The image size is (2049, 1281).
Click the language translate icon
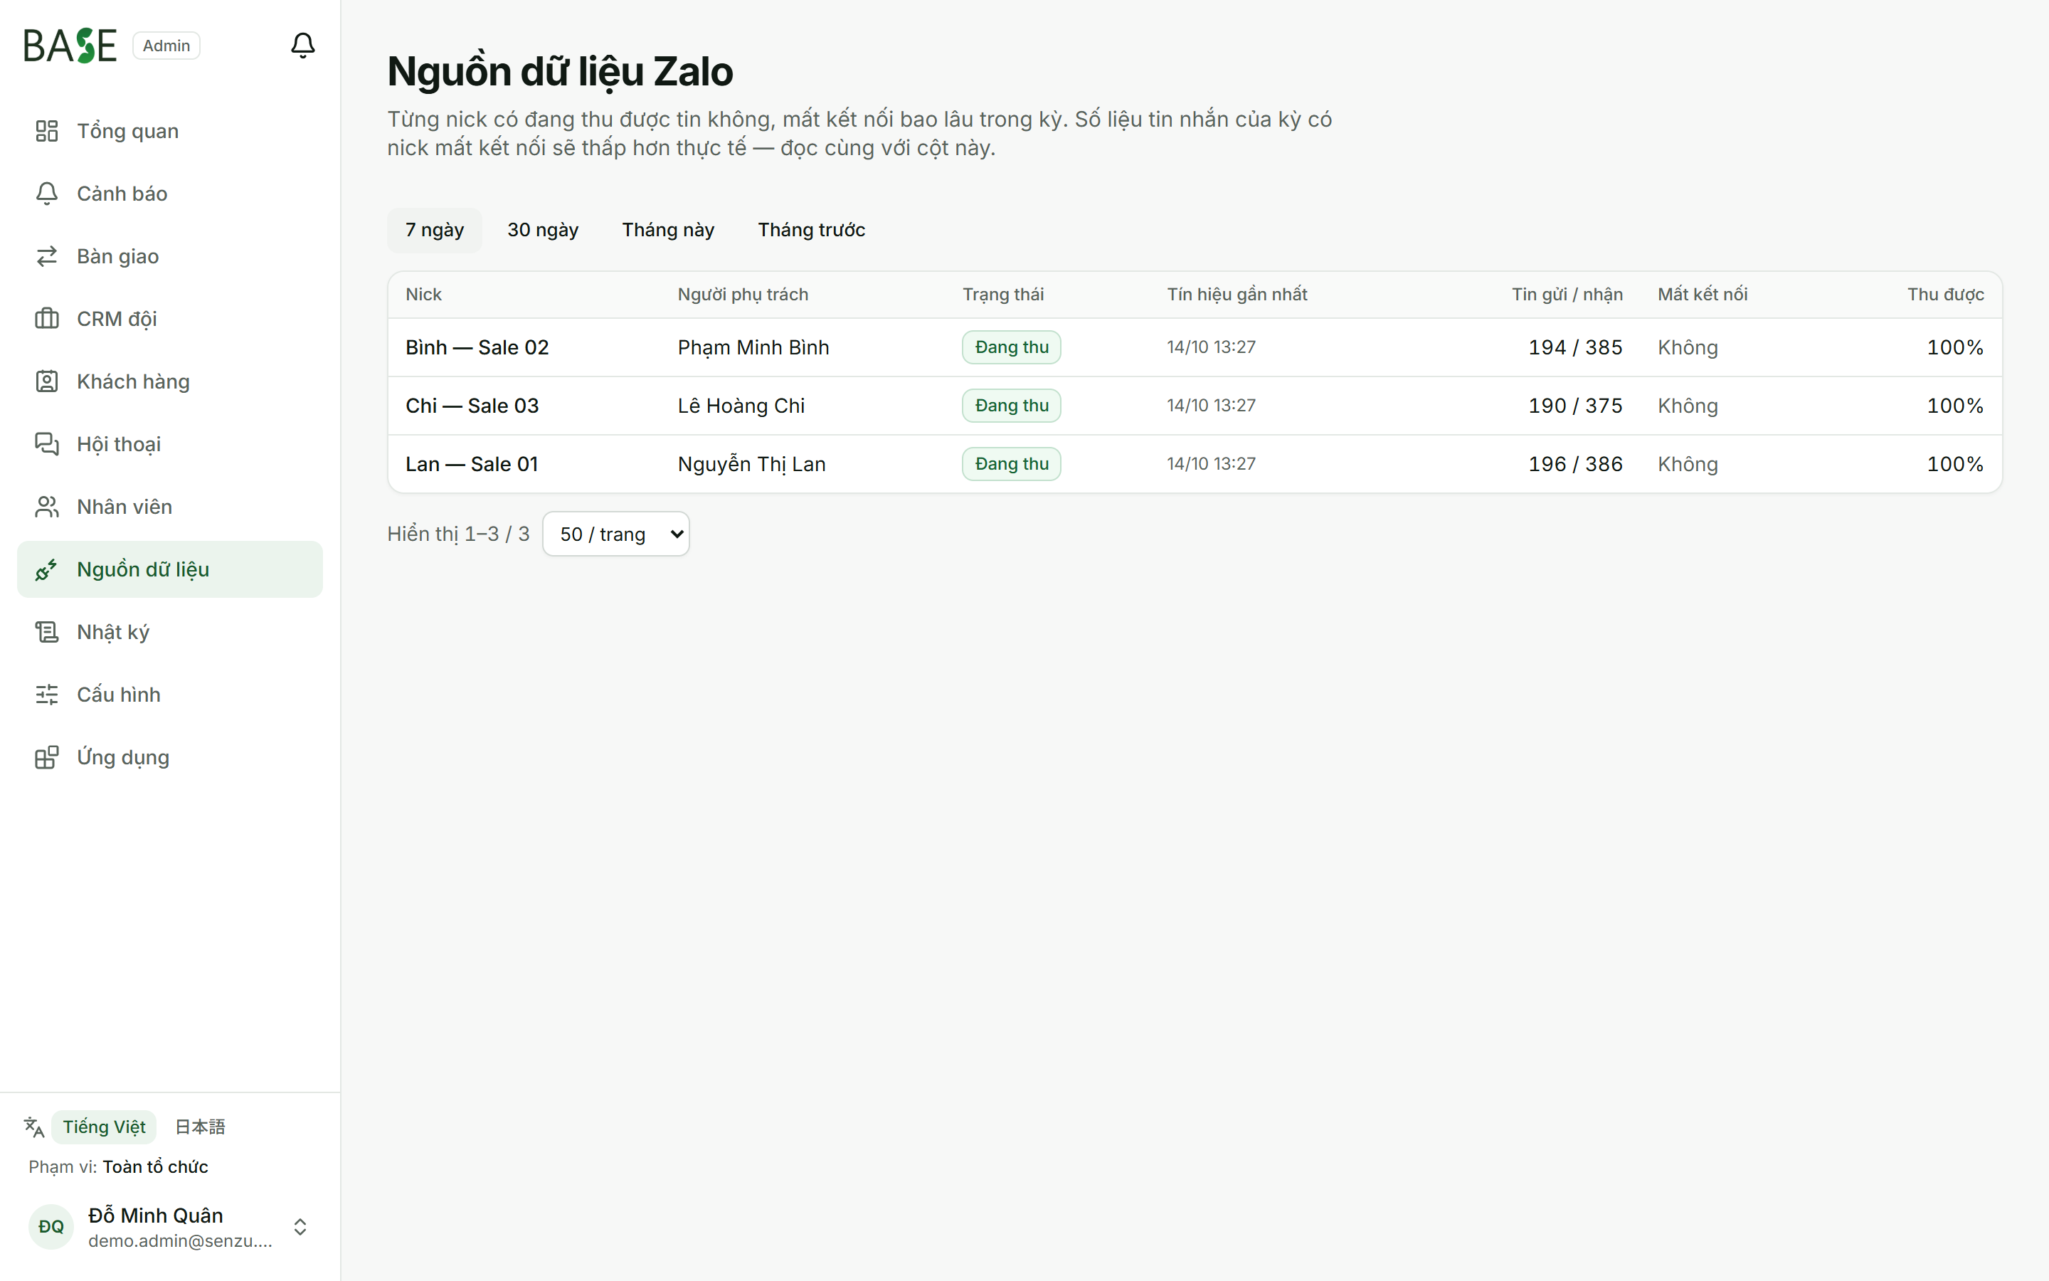[x=34, y=1127]
